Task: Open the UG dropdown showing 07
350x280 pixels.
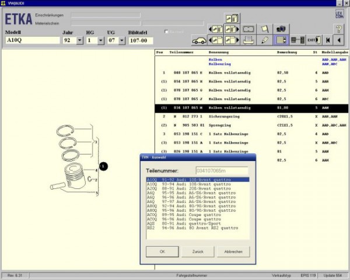Action: click(x=122, y=40)
